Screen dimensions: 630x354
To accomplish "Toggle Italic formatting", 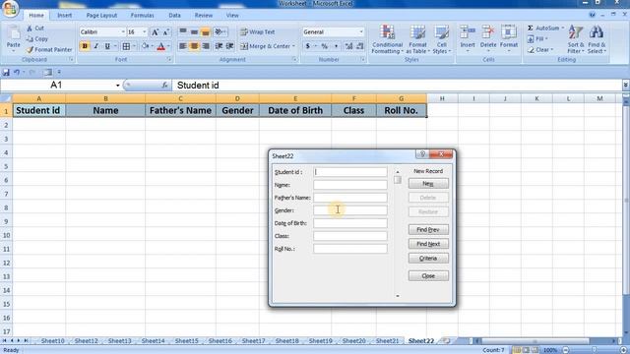I will [96, 46].
